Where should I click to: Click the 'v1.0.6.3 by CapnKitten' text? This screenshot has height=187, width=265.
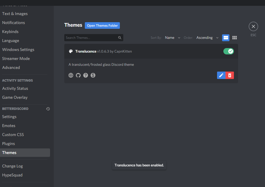tap(114, 51)
